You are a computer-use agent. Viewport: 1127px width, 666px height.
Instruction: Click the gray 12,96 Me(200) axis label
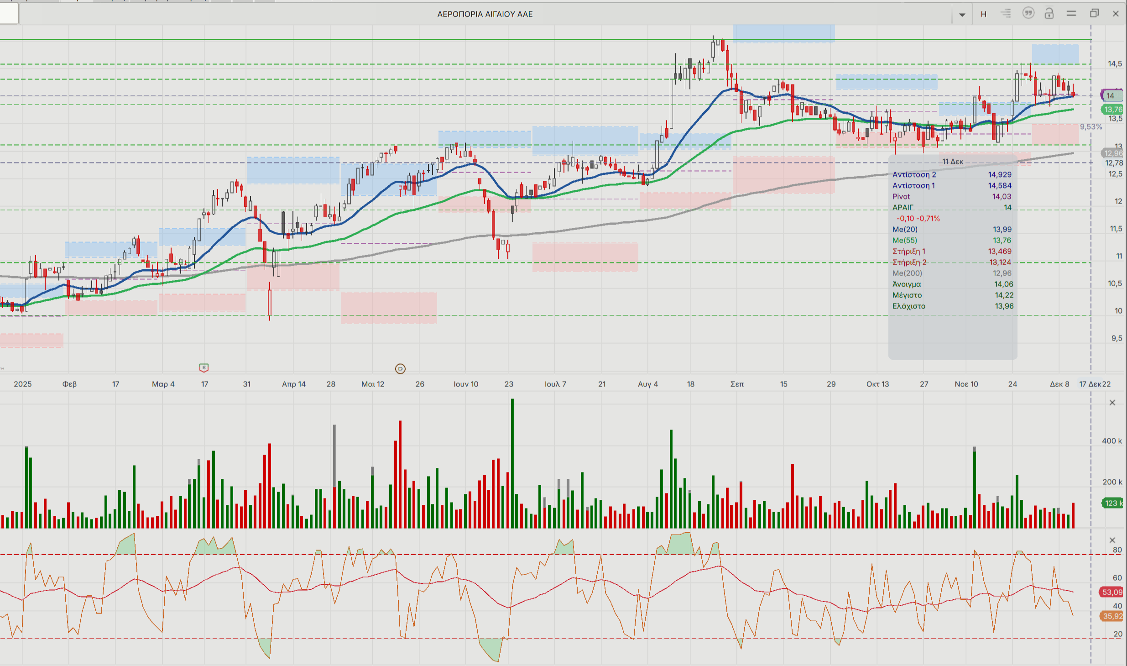[x=1112, y=153]
